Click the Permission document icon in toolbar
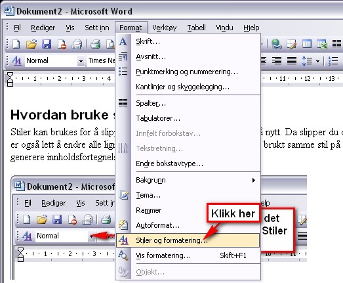Image resolution: width=343 pixels, height=283 pixels. (x=62, y=44)
